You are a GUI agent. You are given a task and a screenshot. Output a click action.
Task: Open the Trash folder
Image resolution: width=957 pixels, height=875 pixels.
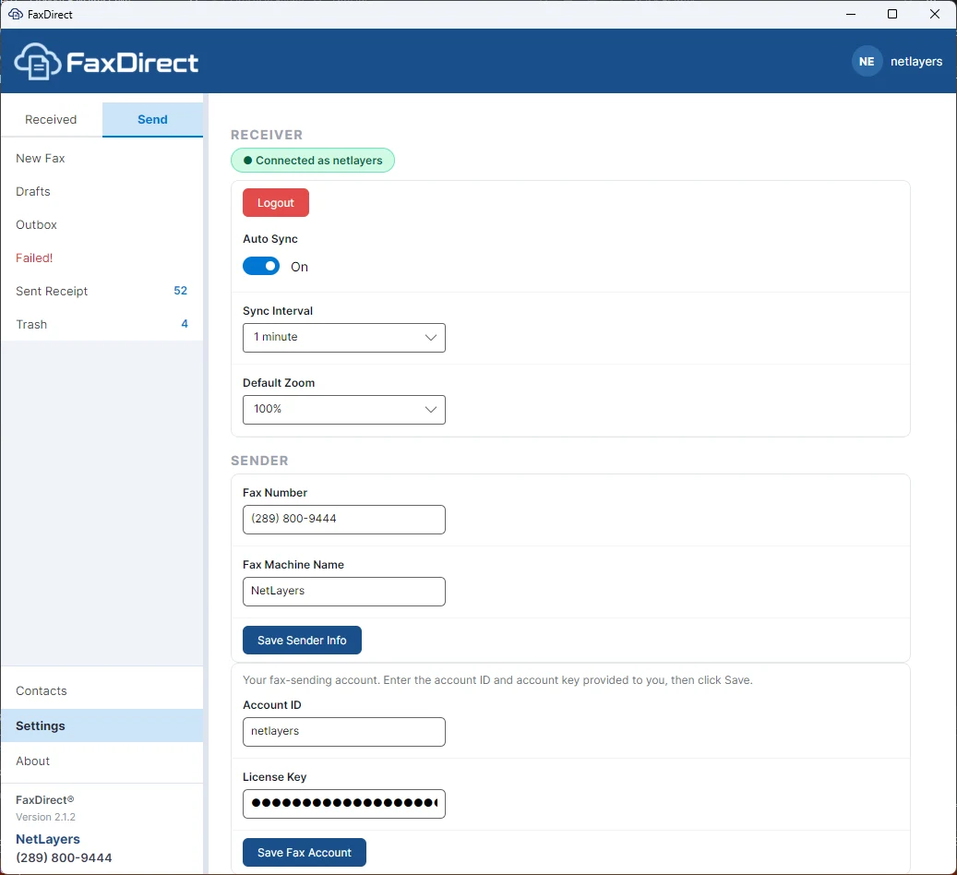tap(102, 324)
